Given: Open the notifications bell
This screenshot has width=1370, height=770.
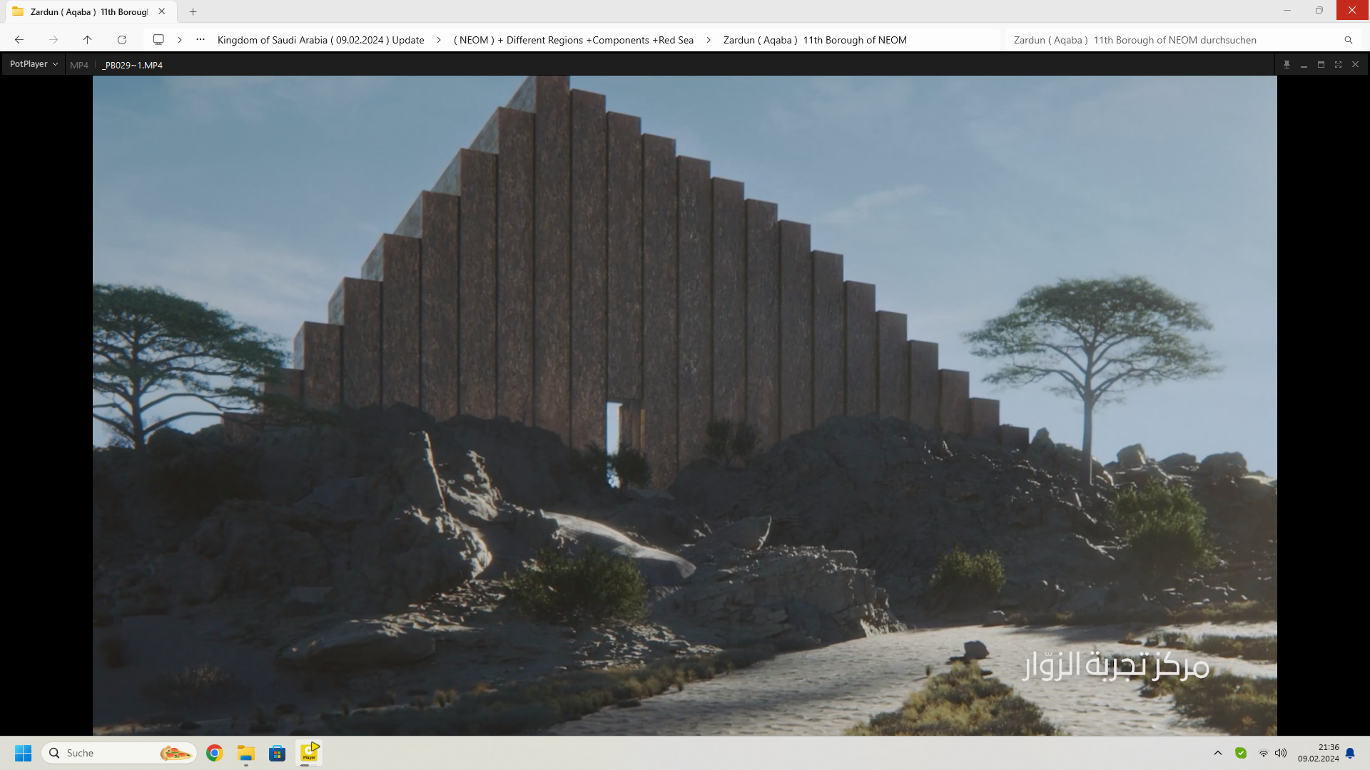Looking at the screenshot, I should [1350, 753].
